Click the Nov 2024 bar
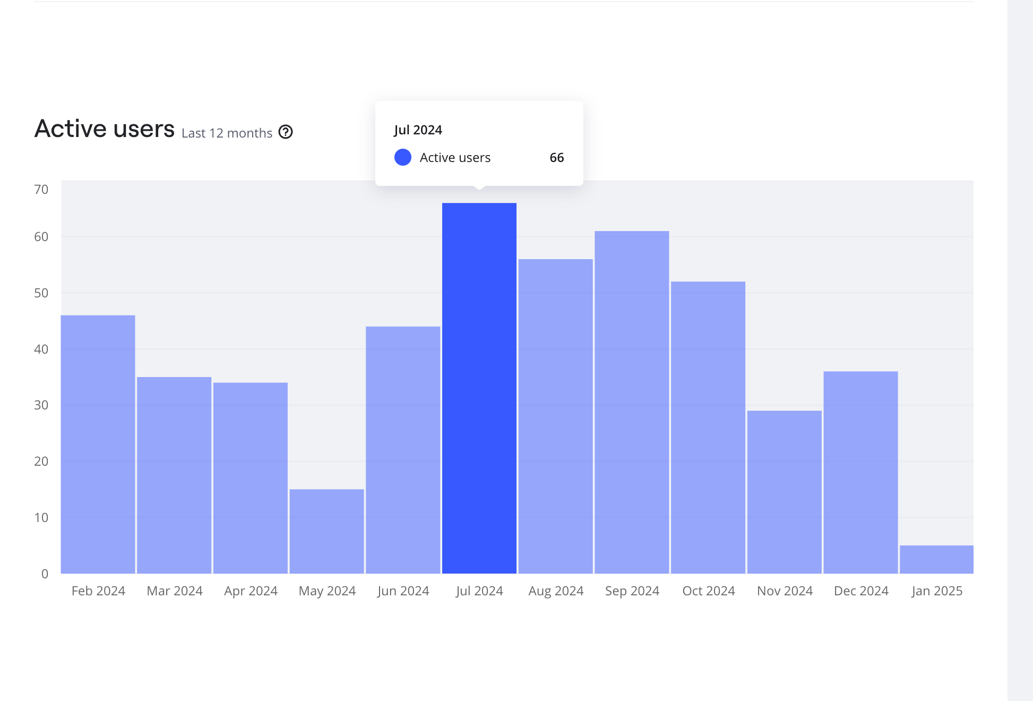 pyautogui.click(x=785, y=492)
